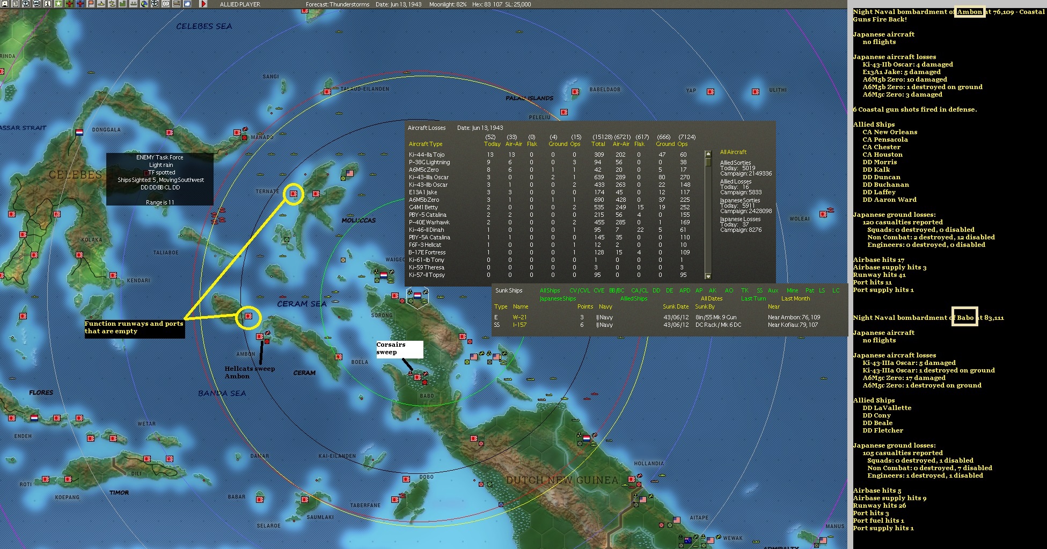
Task: Click the single yellow ship toolbar icon
Action: tap(101, 4)
